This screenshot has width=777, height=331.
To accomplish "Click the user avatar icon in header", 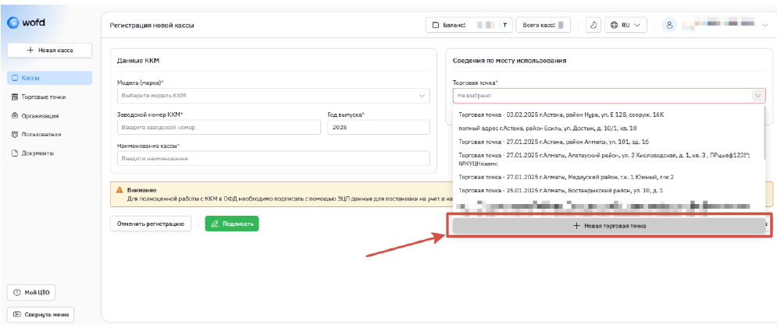I will [669, 25].
